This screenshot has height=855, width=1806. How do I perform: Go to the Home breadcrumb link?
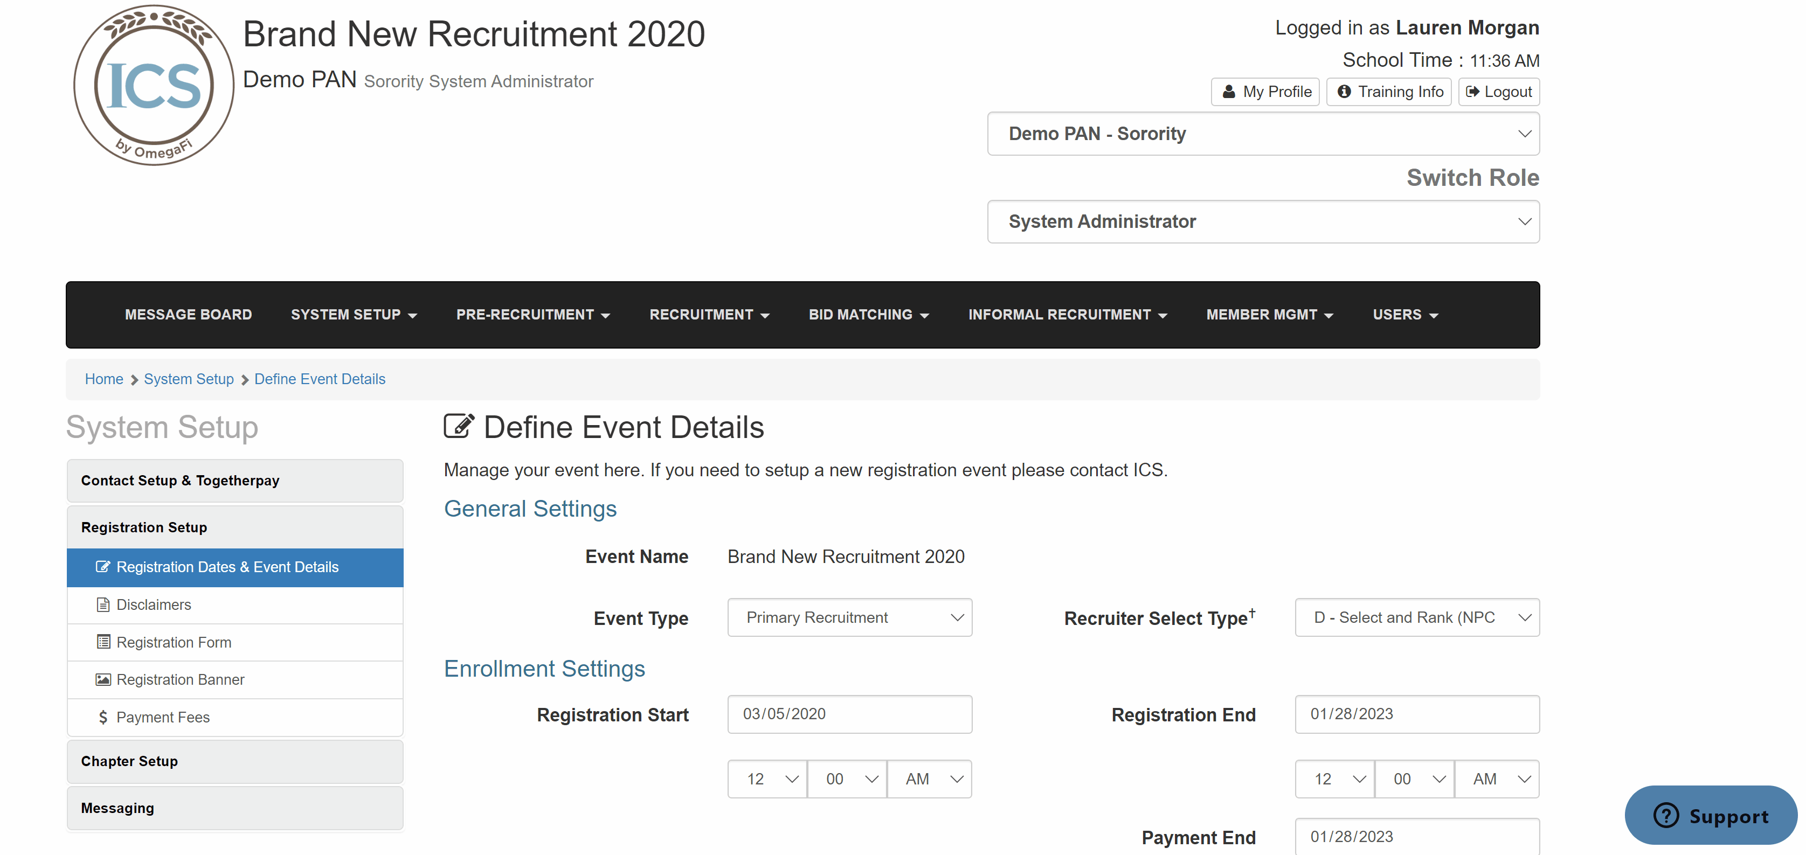click(x=104, y=379)
